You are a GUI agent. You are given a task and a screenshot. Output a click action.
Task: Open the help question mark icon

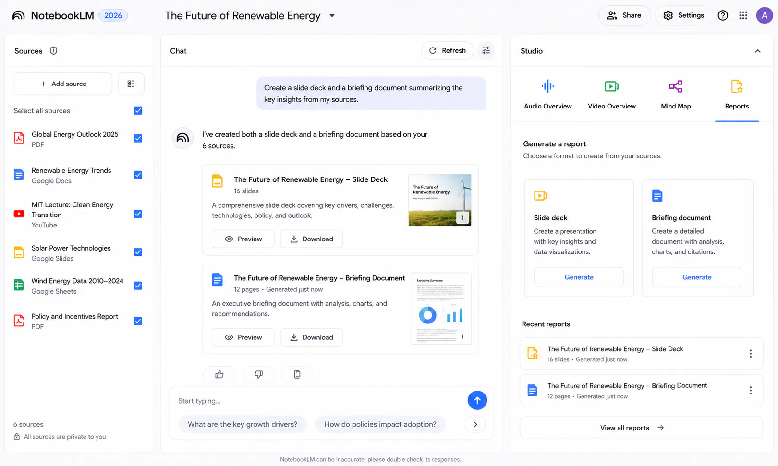point(723,15)
